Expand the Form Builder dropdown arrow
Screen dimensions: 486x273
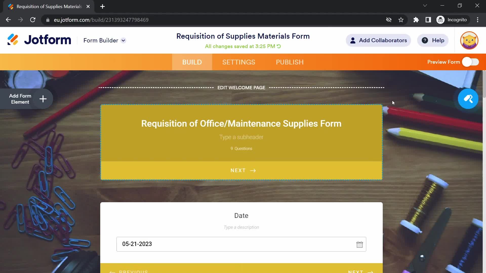[124, 40]
